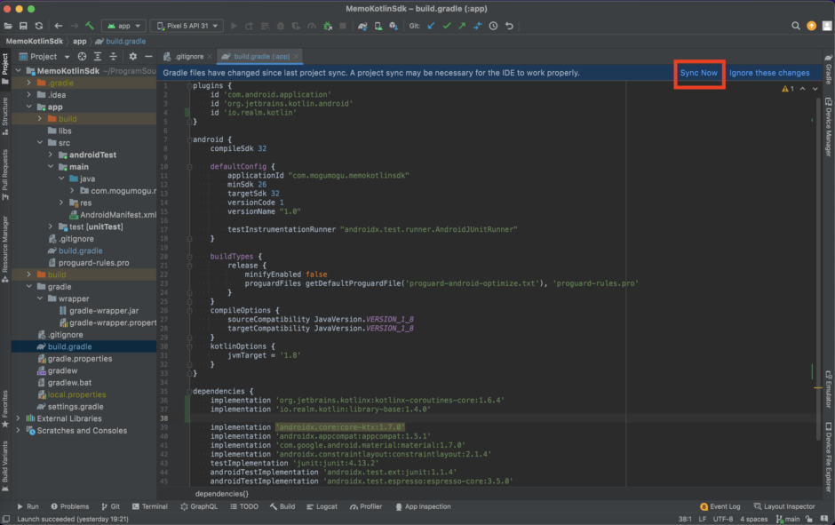
Task: Run the app with the green play button
Action: click(x=234, y=27)
